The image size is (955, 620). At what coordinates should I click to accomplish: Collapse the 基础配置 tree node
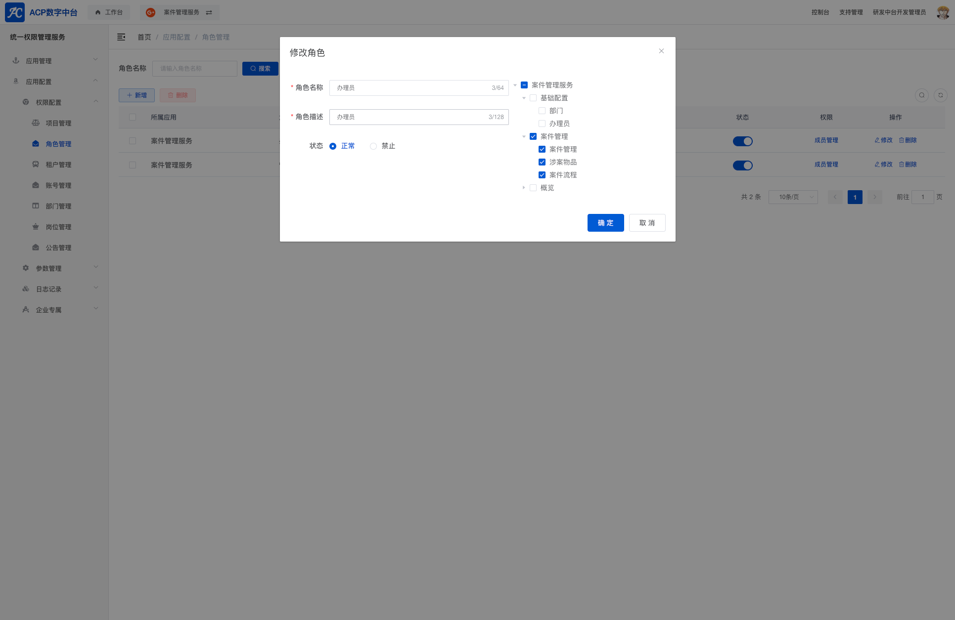pos(524,98)
